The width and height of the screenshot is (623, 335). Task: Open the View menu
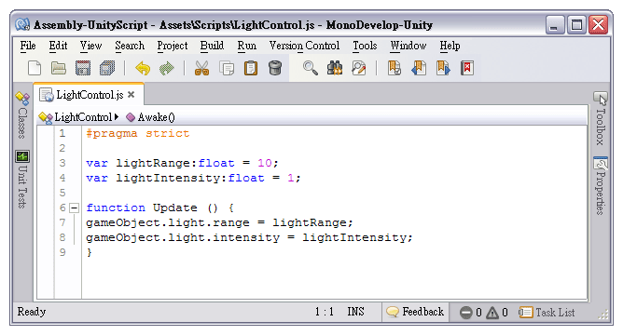[90, 46]
